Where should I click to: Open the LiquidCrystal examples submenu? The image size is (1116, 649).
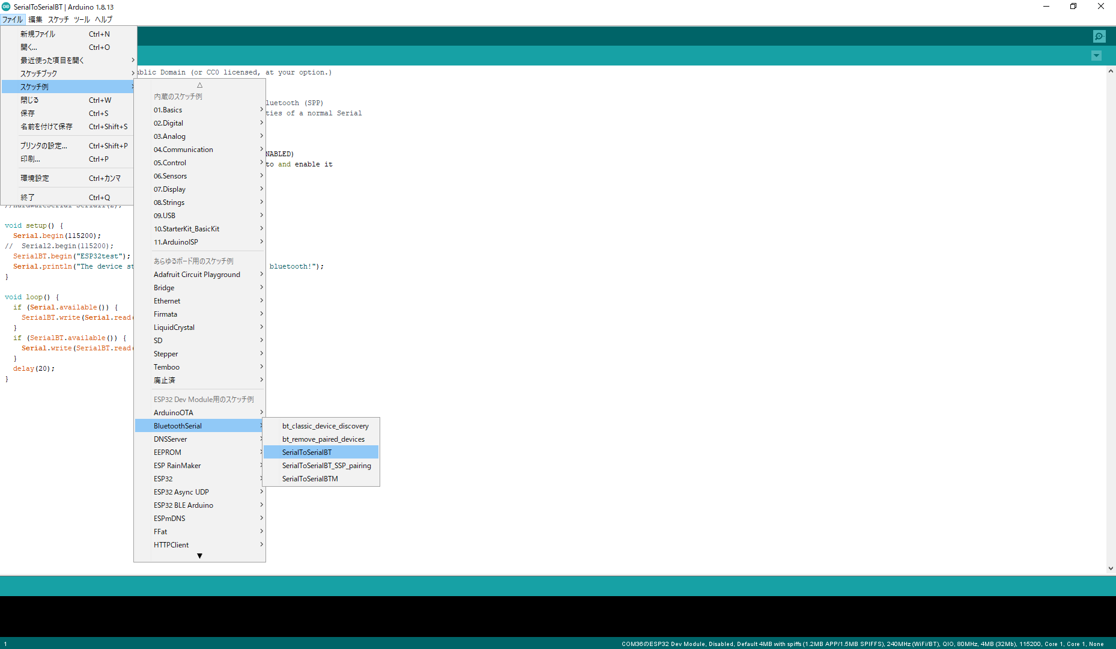point(199,328)
